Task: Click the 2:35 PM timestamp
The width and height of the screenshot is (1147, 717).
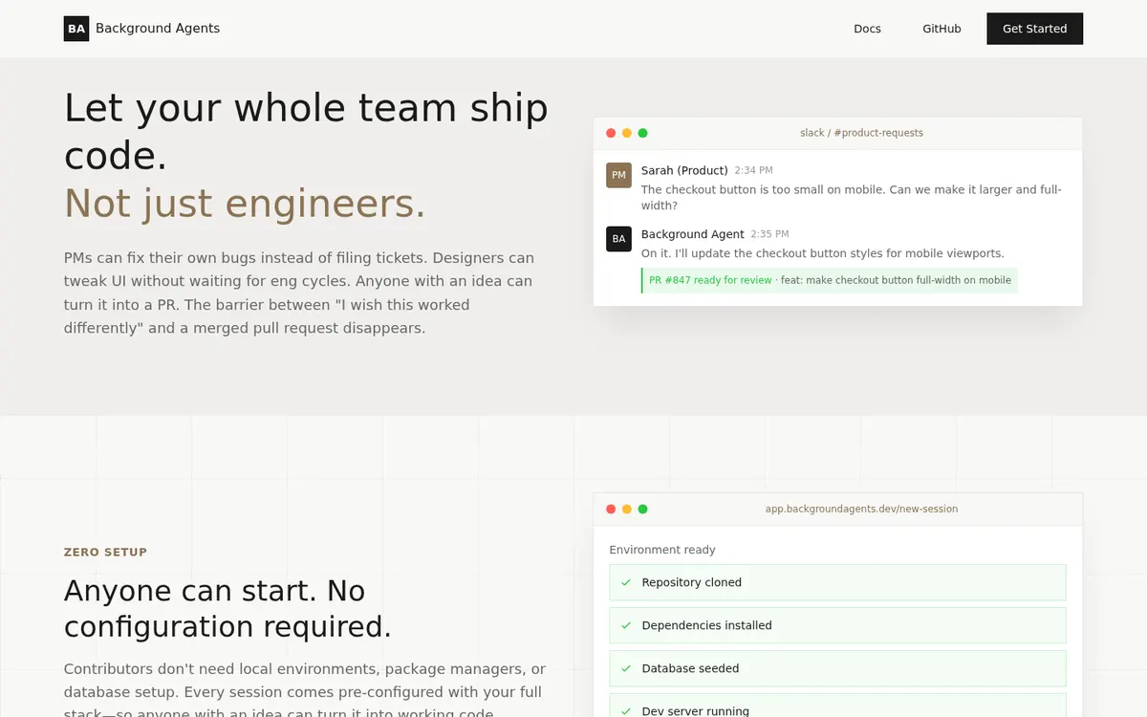Action: (769, 234)
